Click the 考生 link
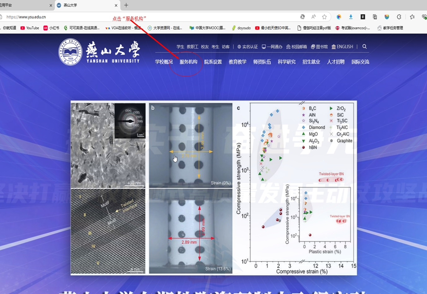The image size is (427, 294). (x=215, y=47)
